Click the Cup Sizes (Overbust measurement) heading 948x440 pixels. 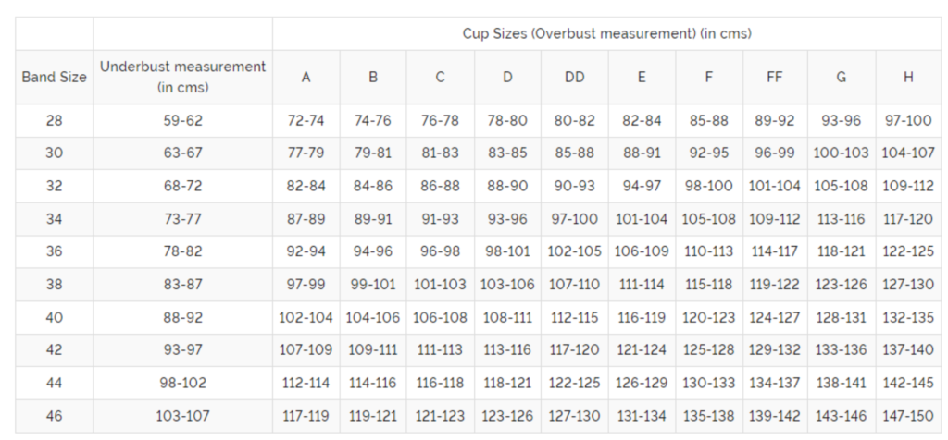point(606,33)
